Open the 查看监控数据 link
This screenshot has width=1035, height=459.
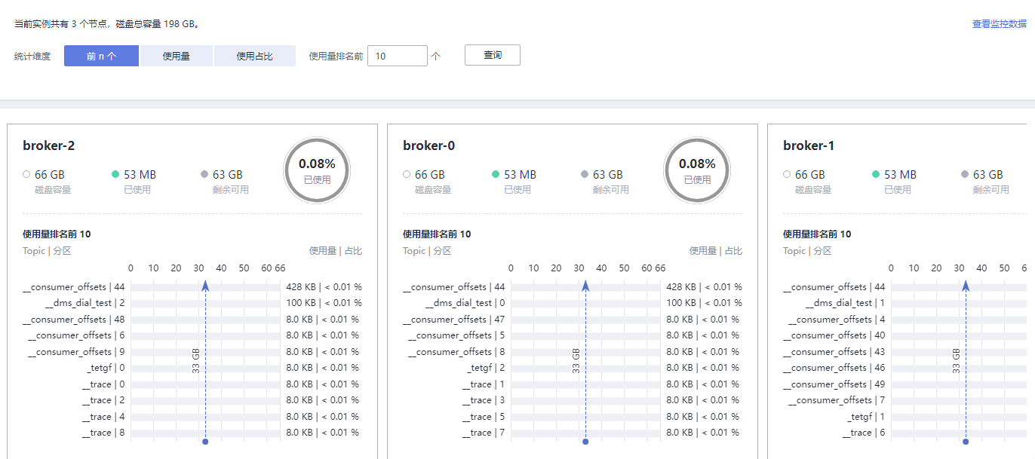[x=1000, y=24]
